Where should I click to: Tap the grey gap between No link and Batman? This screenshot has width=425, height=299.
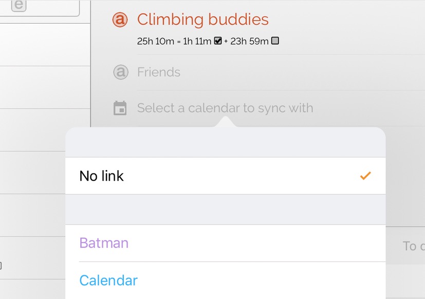click(226, 209)
